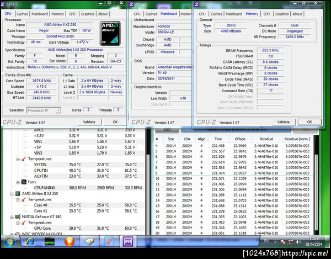Image resolution: width=331 pixels, height=259 pixels.
Task: Click LinX row 10 with time 231.071
Action: pyautogui.click(x=233, y=178)
